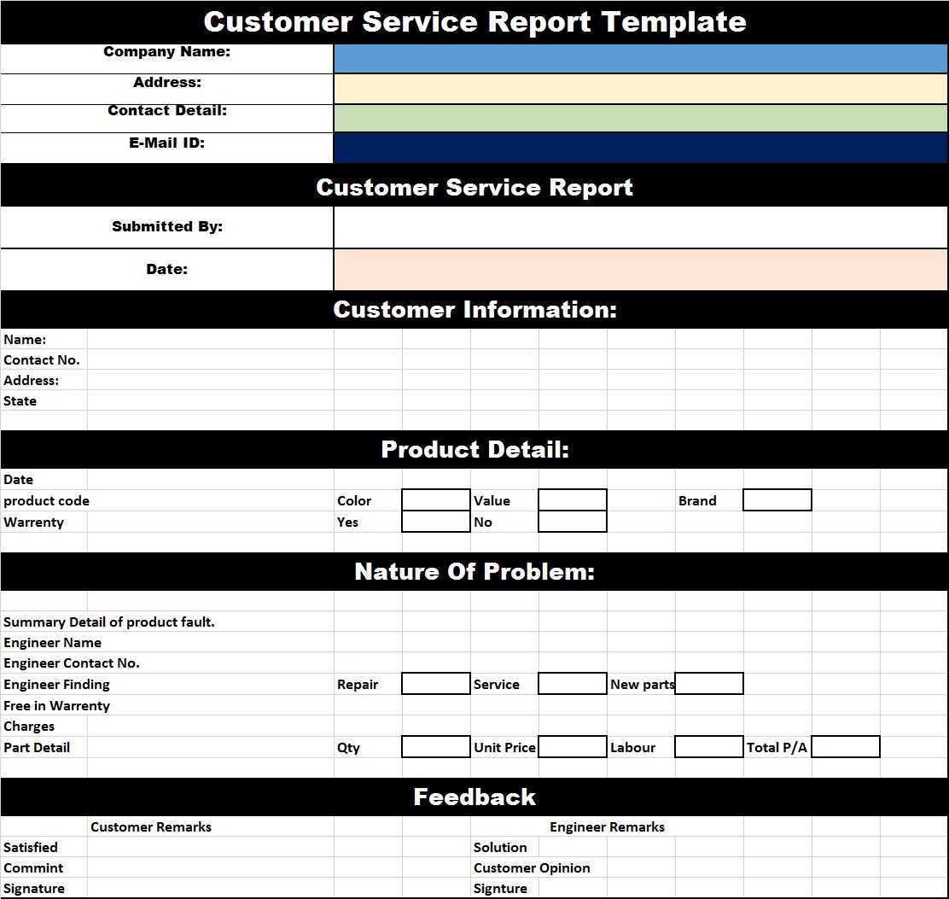Click the Color box in Product Detail
949x899 pixels.
click(436, 500)
